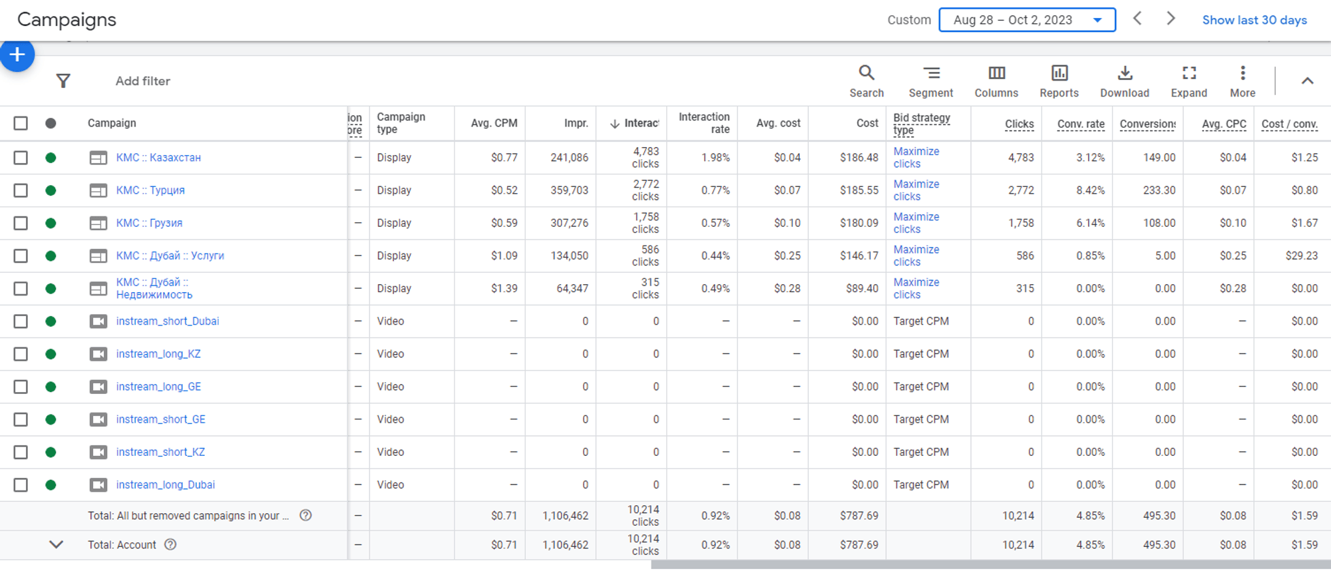Click 359,703 impressions cell

tap(570, 190)
